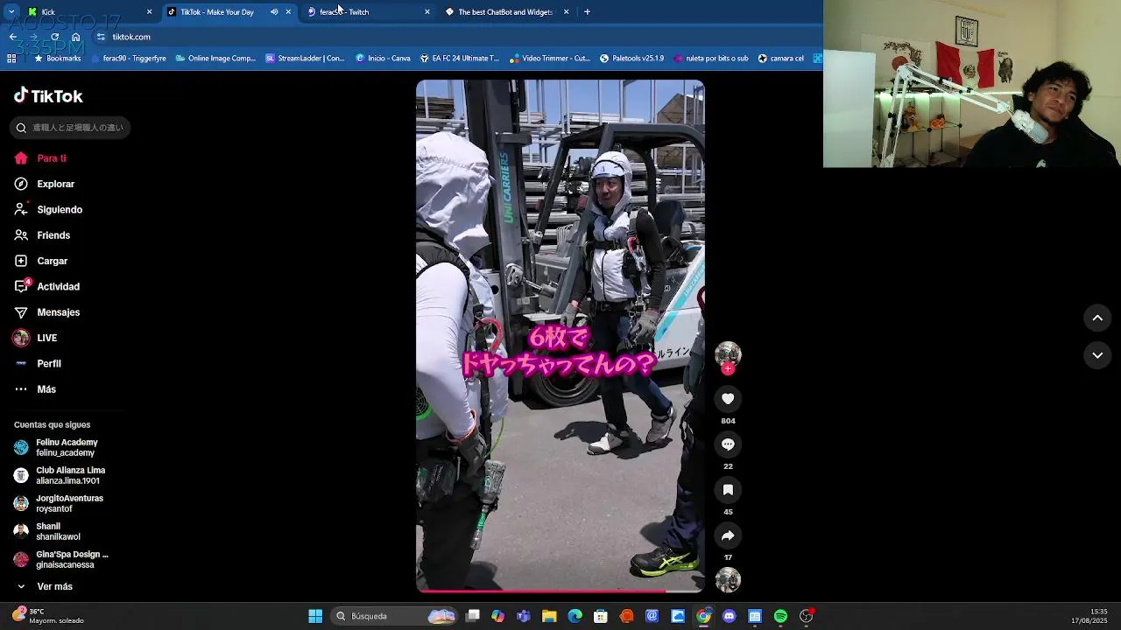
Task: Save video with bookmark icon
Action: point(728,490)
